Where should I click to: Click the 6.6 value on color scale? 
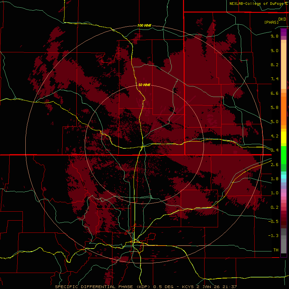275,93
